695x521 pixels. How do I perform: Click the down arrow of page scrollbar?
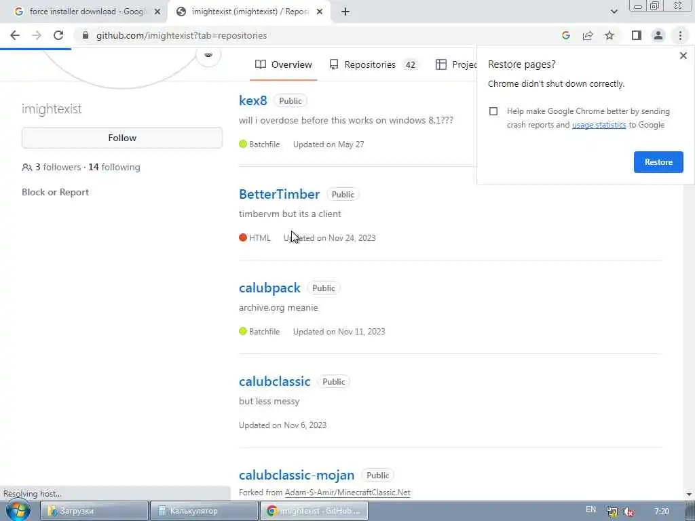pyautogui.click(x=689, y=494)
